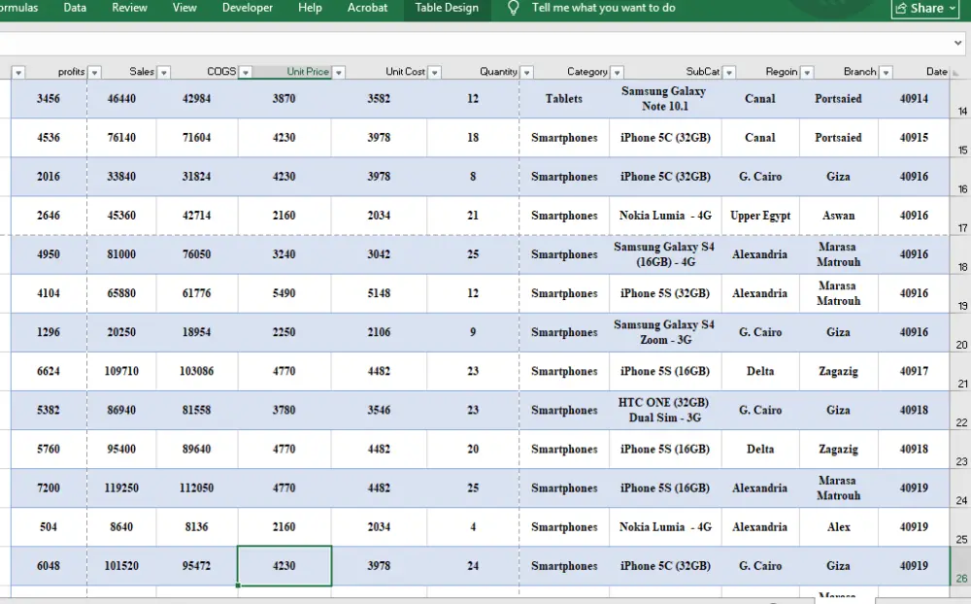Open the Help tab
This screenshot has width=971, height=604.
pyautogui.click(x=310, y=8)
